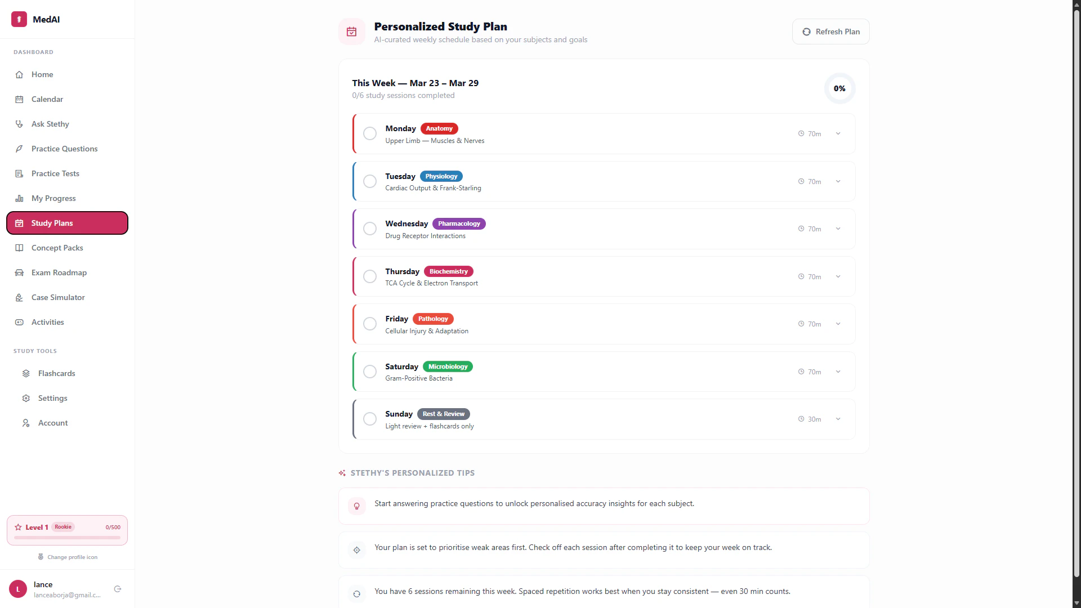
Task: Click the Exam Roadmap car icon
Action: (19, 272)
